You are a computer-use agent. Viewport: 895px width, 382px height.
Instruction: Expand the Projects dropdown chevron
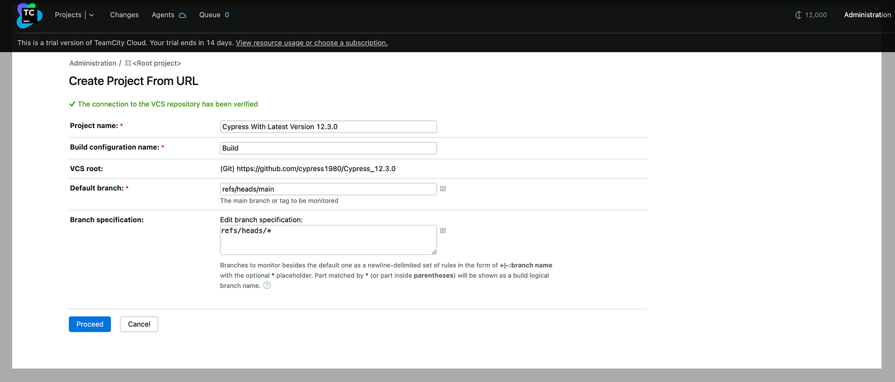click(x=92, y=15)
